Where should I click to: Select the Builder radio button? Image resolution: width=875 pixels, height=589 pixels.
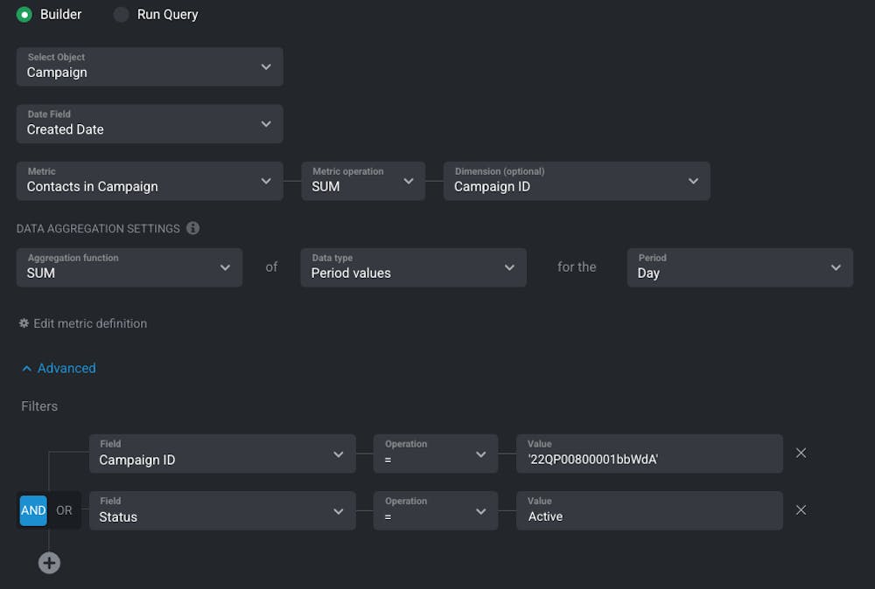[24, 14]
